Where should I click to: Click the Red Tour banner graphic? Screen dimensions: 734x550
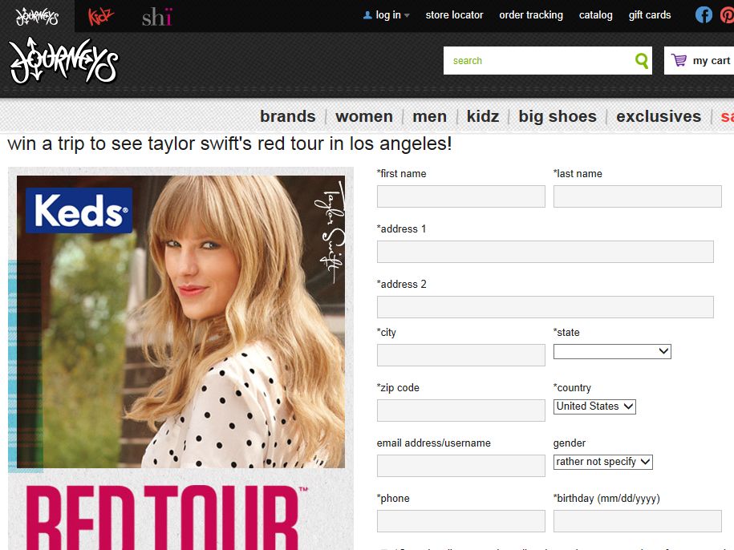pos(167,517)
